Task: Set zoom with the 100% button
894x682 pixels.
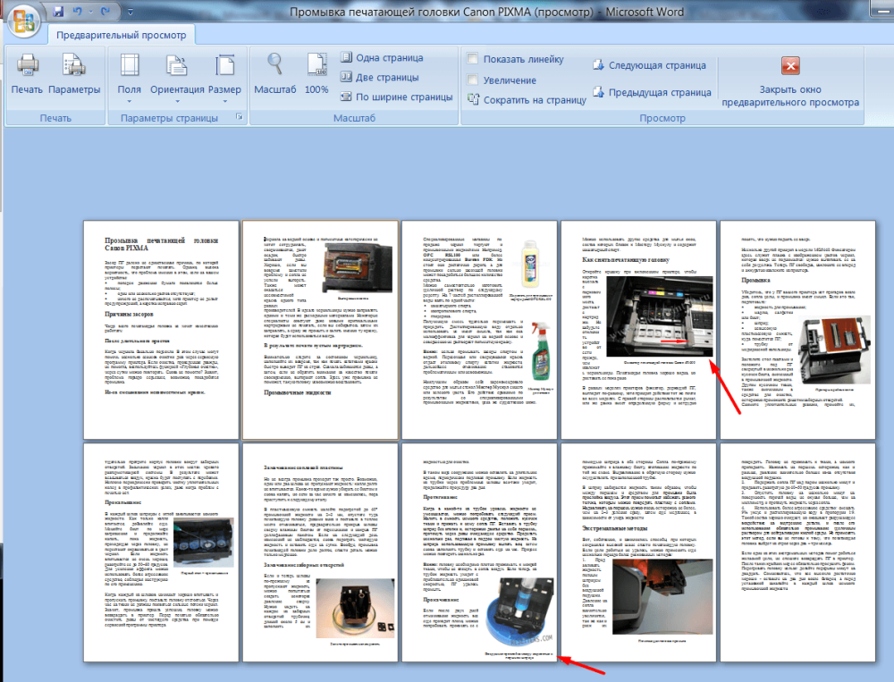Action: 316,74
